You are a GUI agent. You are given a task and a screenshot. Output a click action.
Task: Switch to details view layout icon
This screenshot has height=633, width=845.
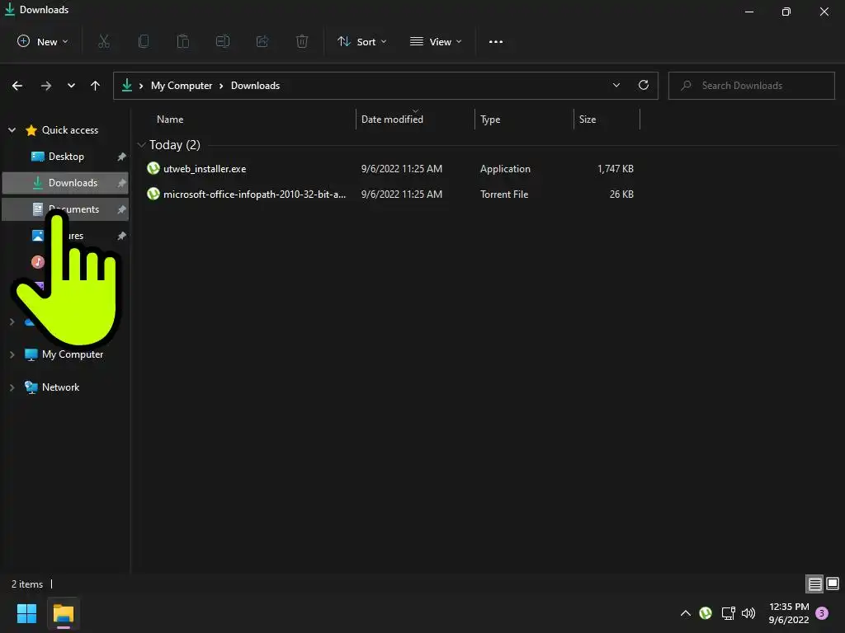click(814, 584)
